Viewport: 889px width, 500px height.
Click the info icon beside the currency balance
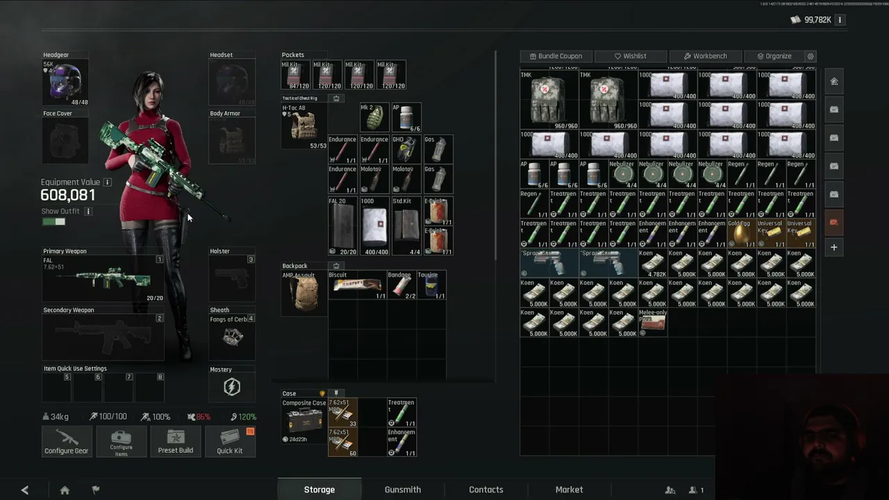coord(840,20)
